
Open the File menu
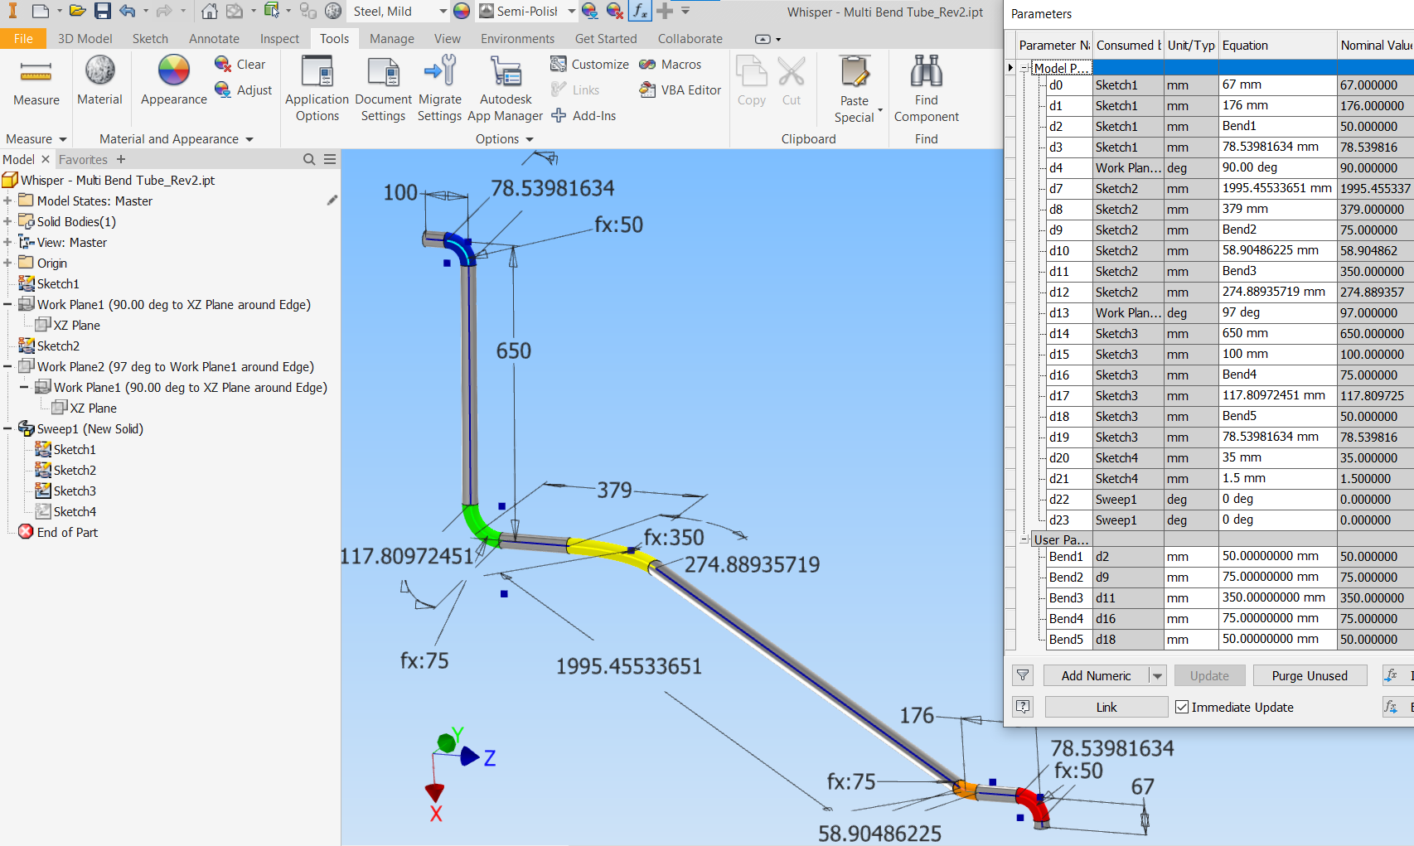pos(23,38)
